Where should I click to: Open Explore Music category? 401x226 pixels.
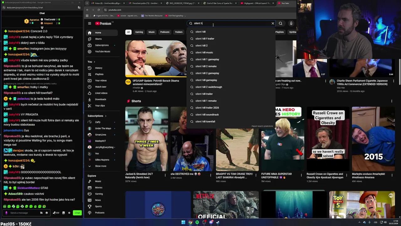(x=102, y=181)
